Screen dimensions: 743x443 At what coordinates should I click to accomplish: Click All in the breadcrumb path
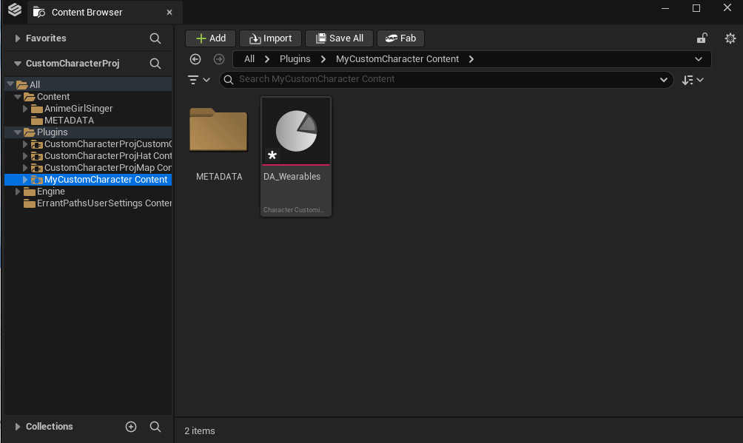point(249,59)
